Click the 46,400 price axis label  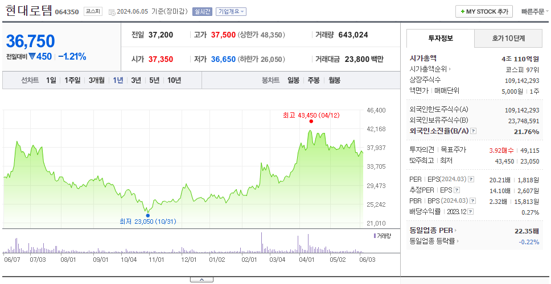click(x=376, y=110)
